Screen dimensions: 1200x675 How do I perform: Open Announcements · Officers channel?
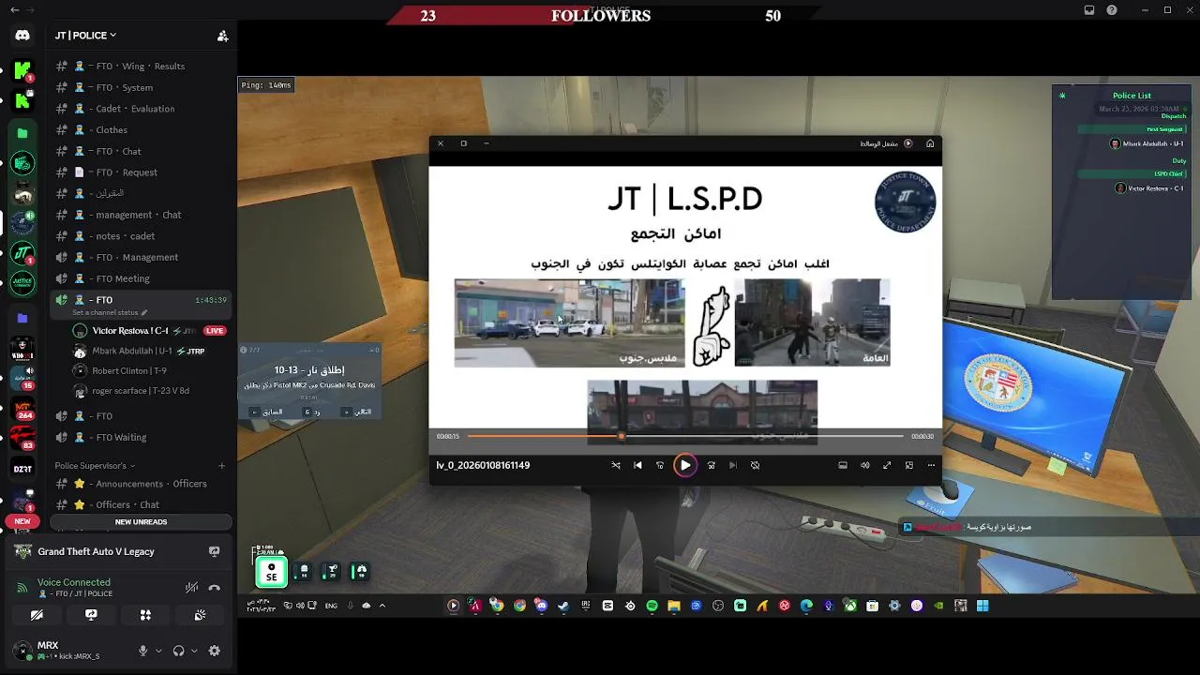(141, 484)
